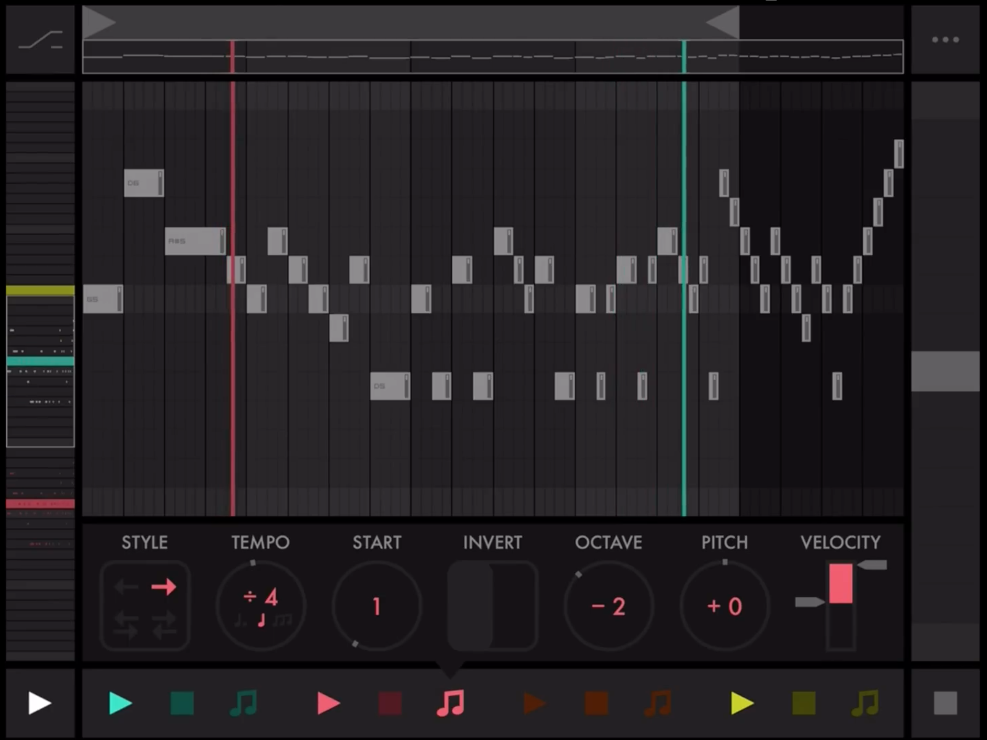Select the pink forward arrow in Style
Viewport: 987px width, 740px height.
click(x=164, y=586)
